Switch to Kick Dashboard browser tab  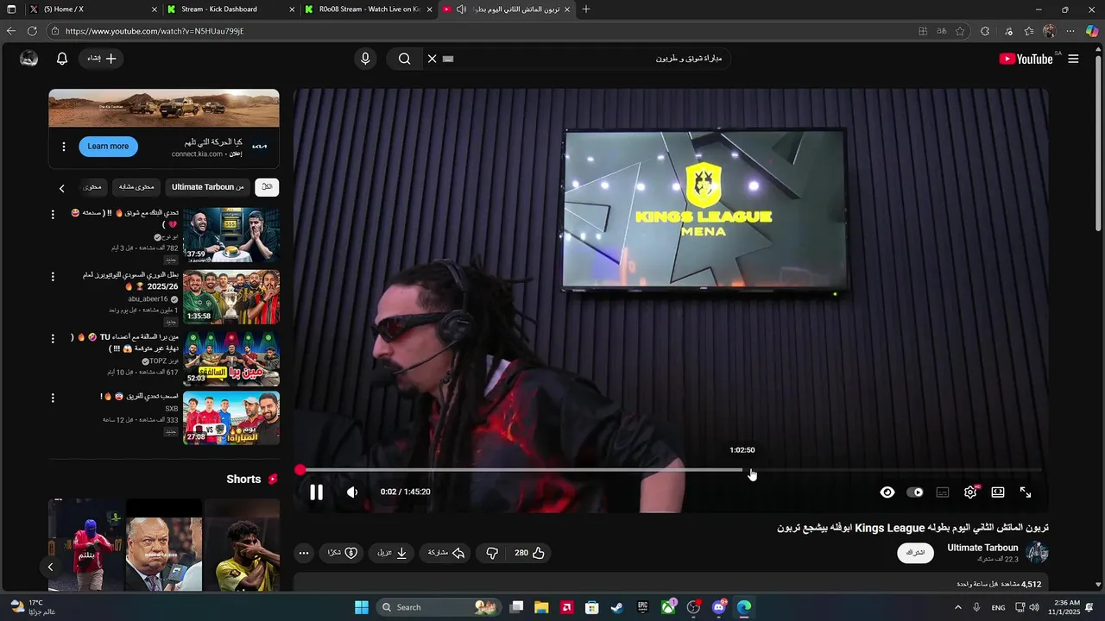click(229, 9)
